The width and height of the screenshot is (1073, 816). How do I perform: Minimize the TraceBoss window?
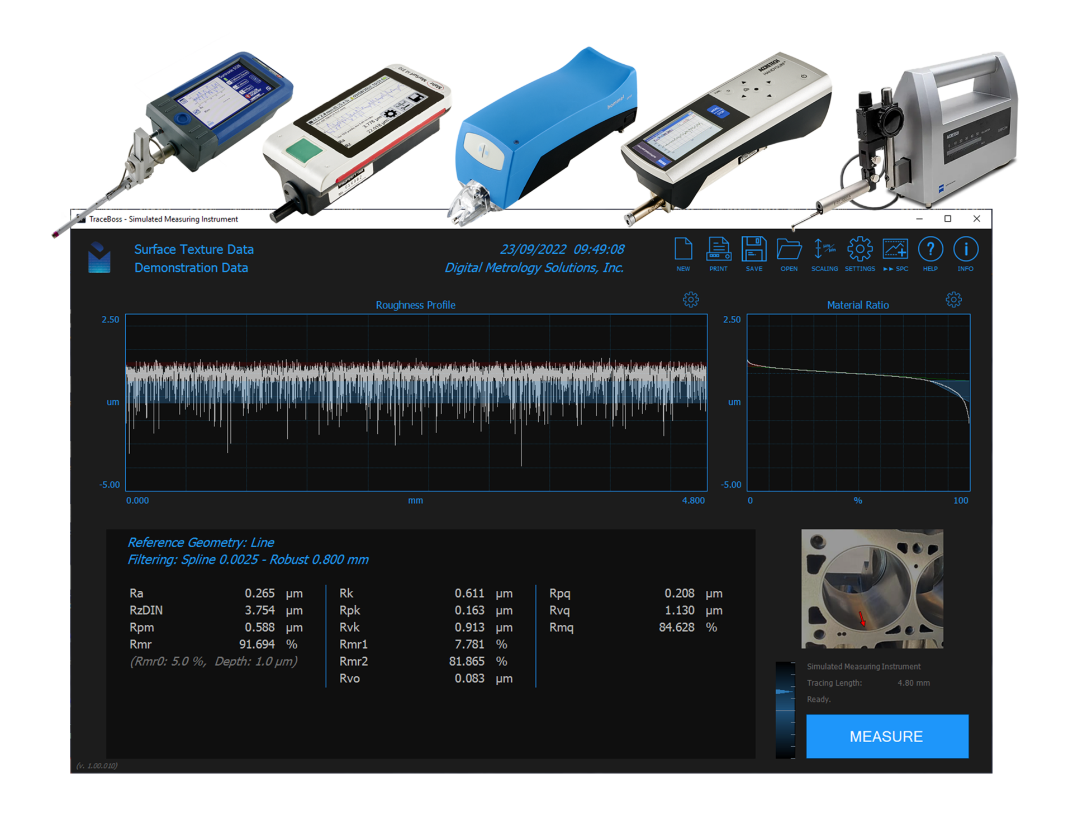point(918,219)
